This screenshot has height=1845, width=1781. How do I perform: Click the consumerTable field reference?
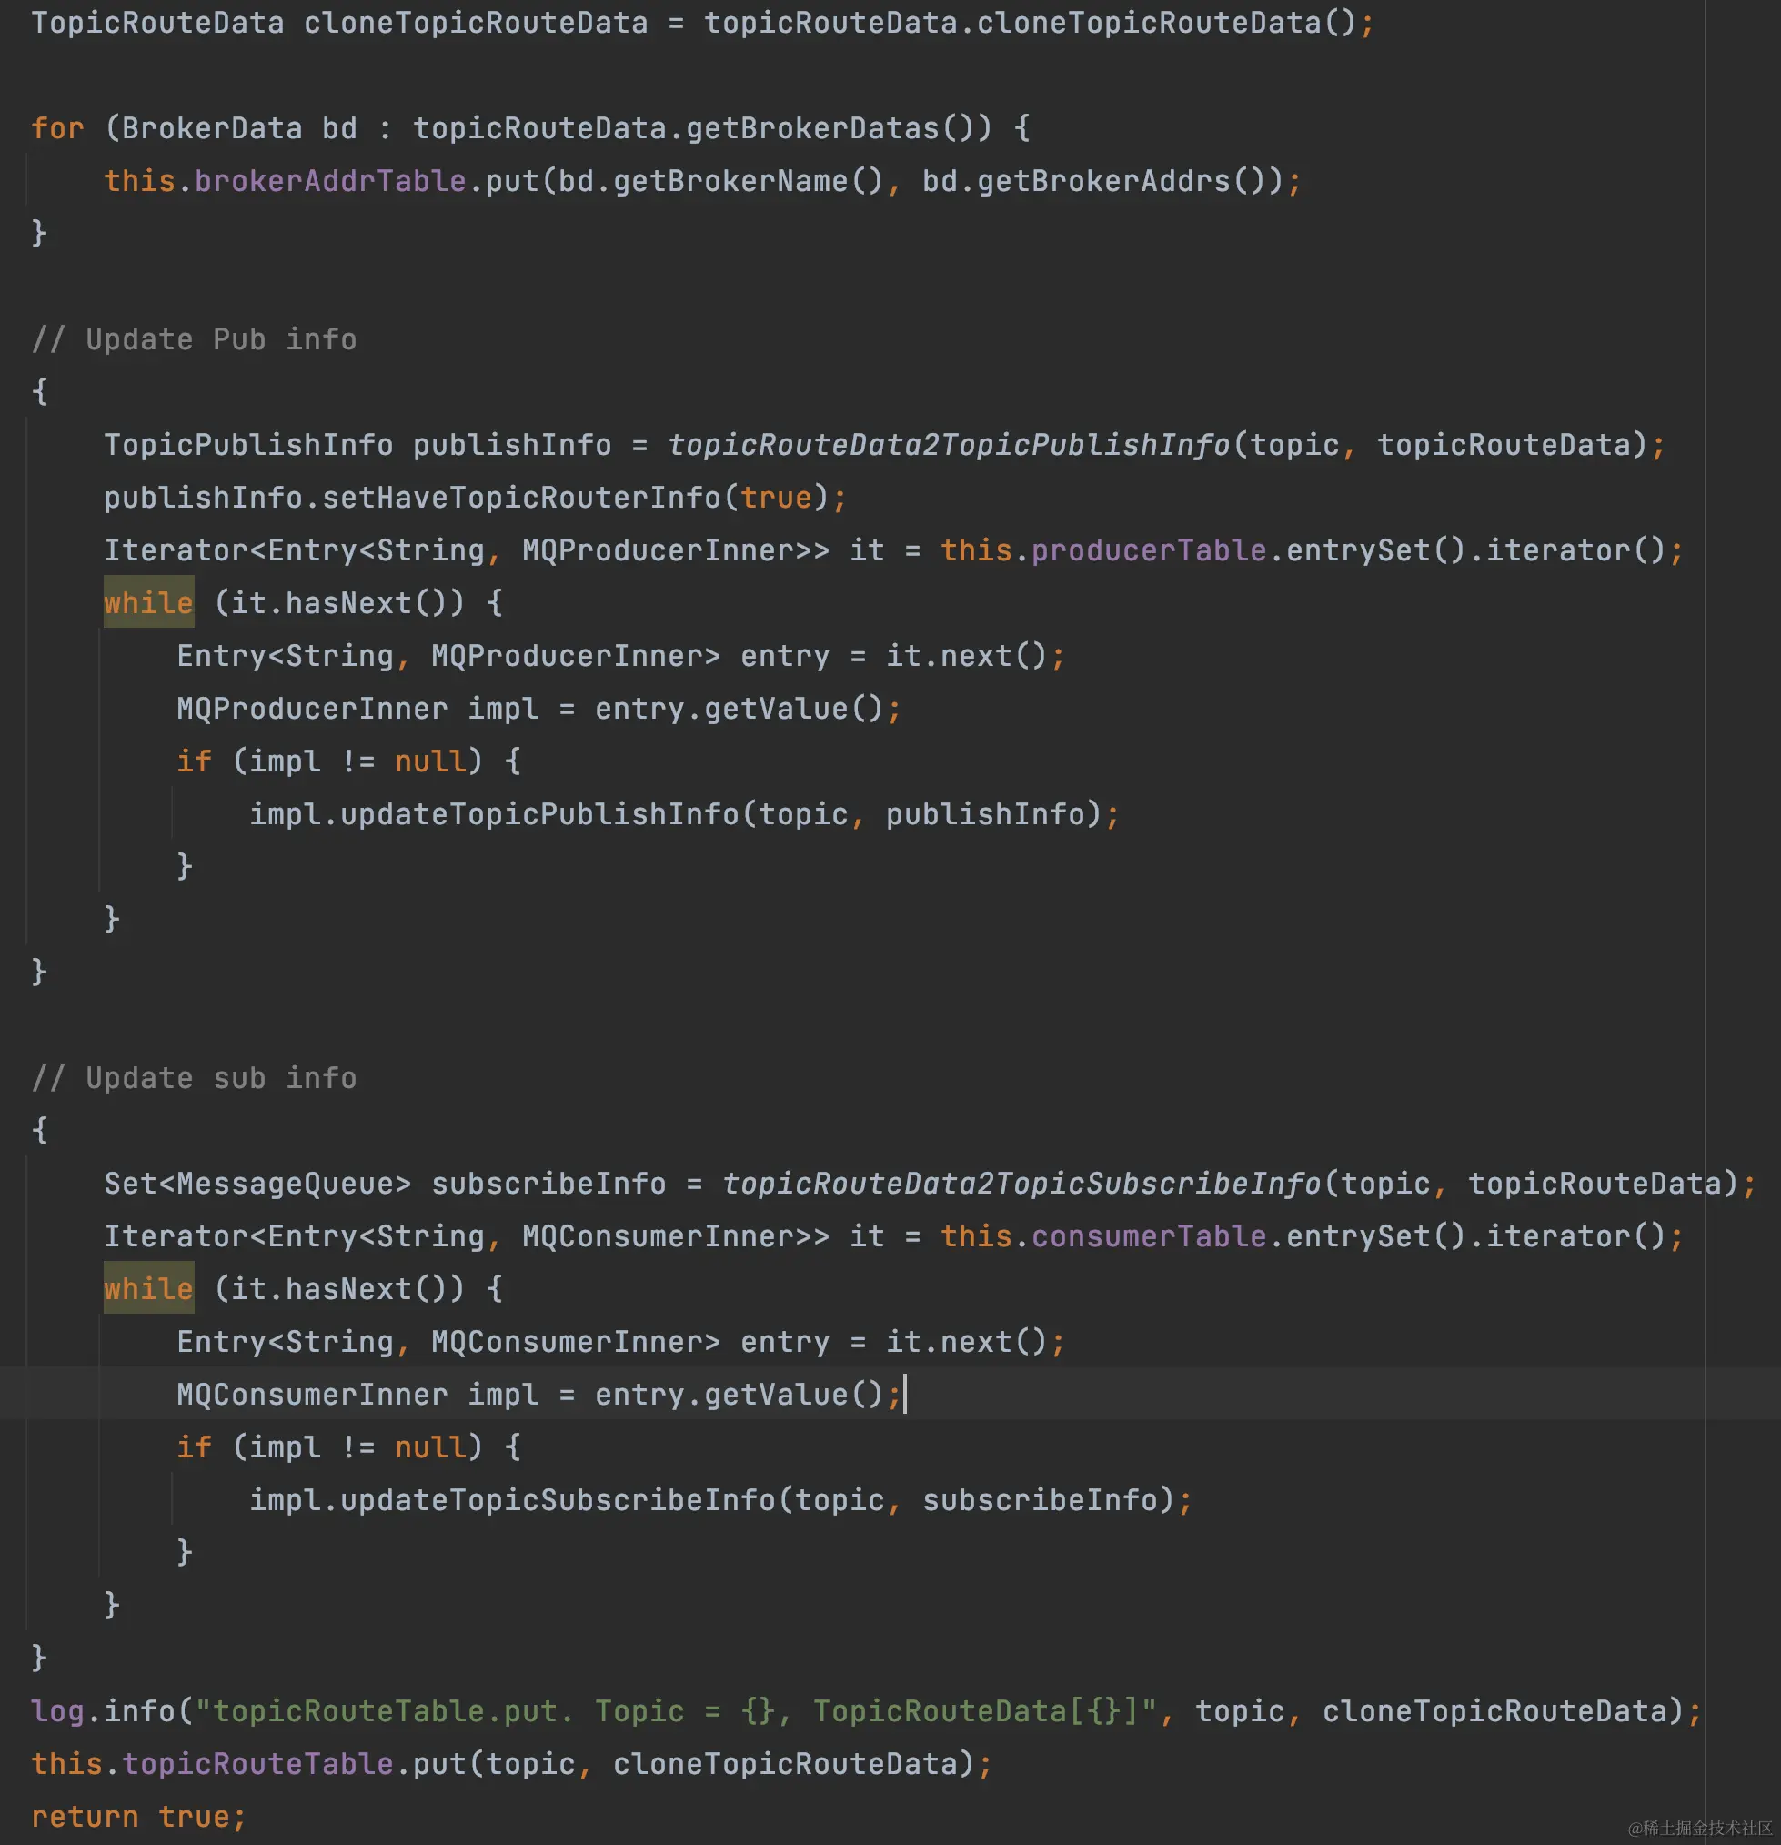click(1149, 1236)
